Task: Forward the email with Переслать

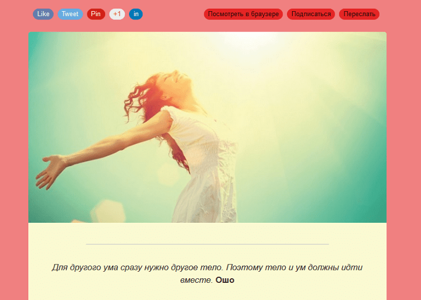Action: click(359, 14)
